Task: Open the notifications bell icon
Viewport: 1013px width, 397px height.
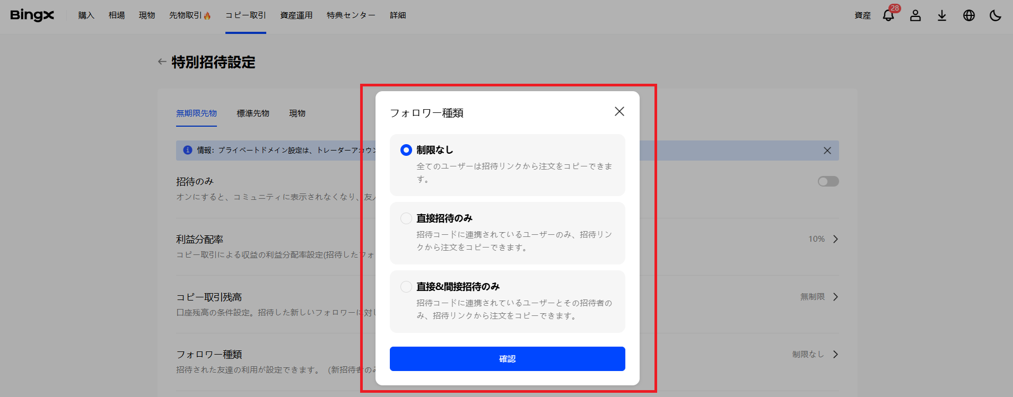Action: [888, 15]
